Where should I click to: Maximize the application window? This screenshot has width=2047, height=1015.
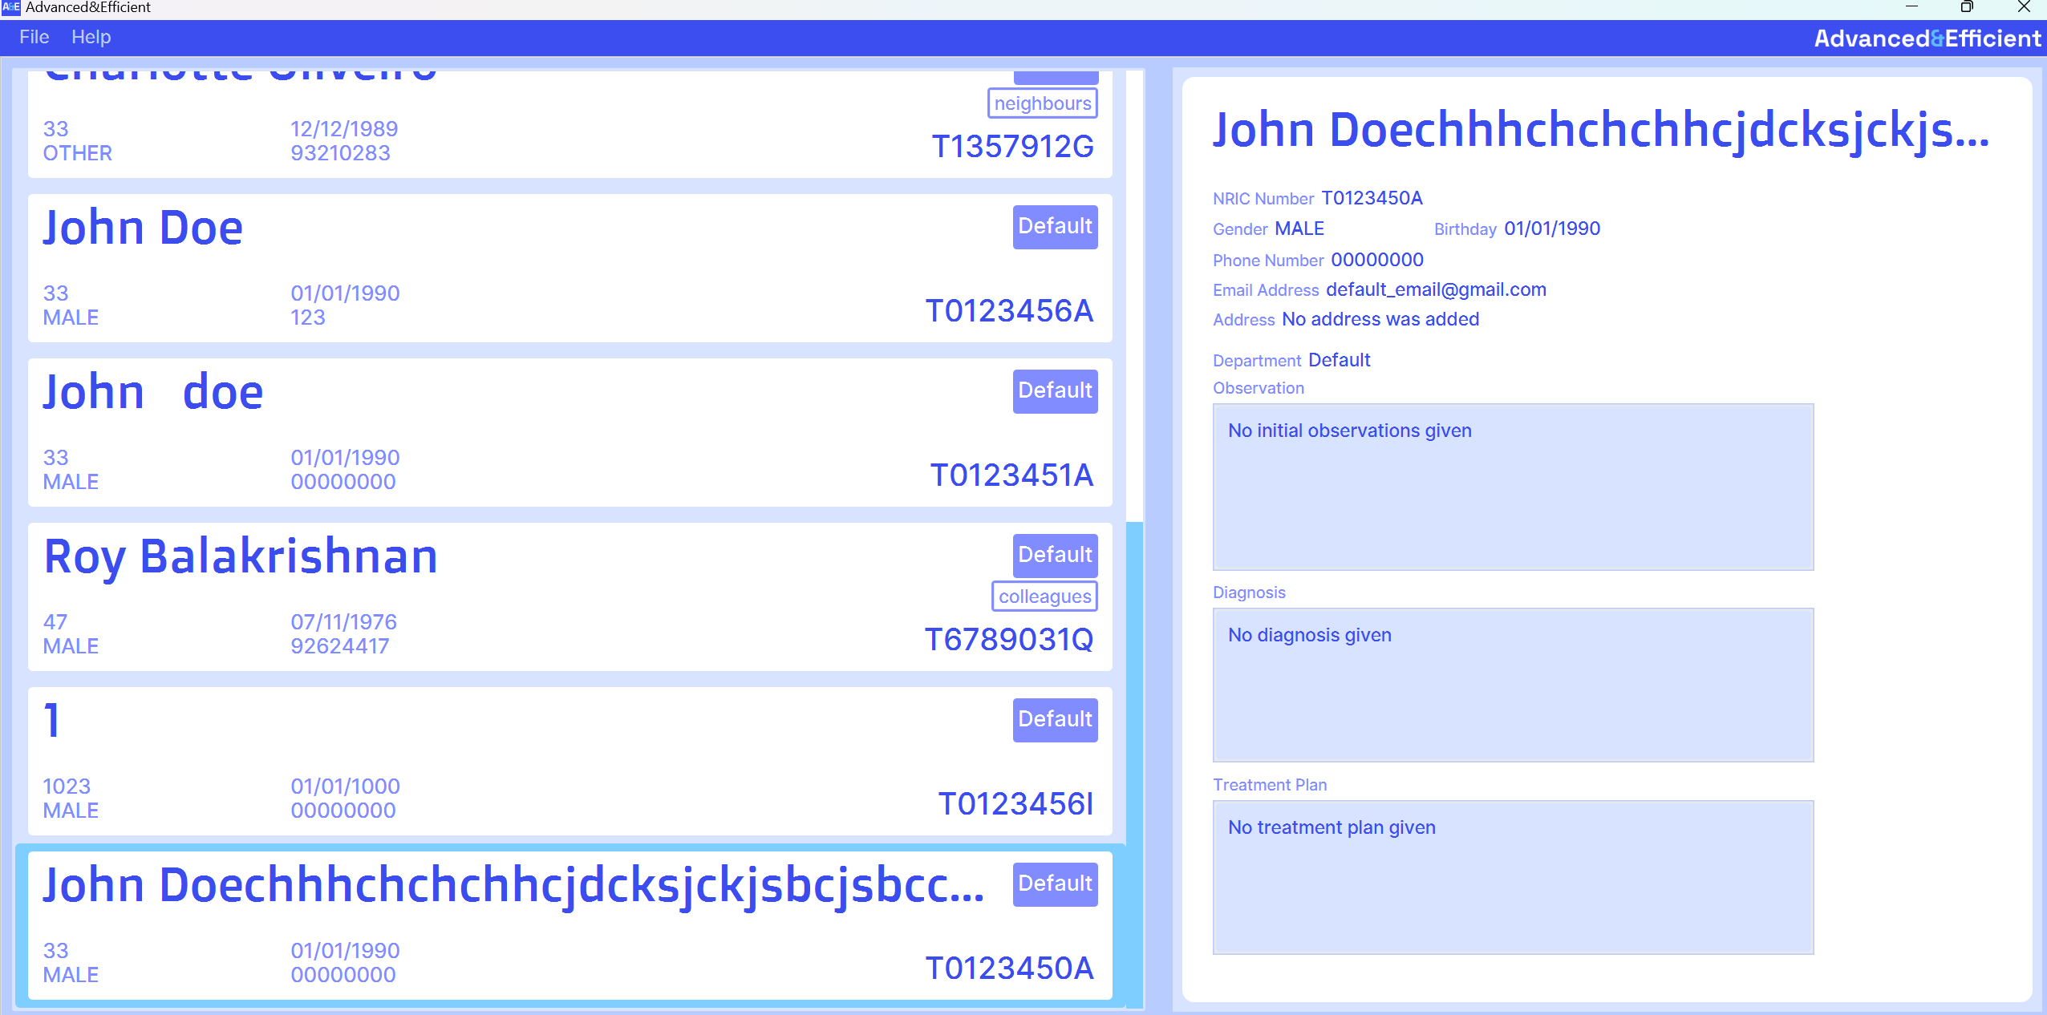click(x=1966, y=7)
